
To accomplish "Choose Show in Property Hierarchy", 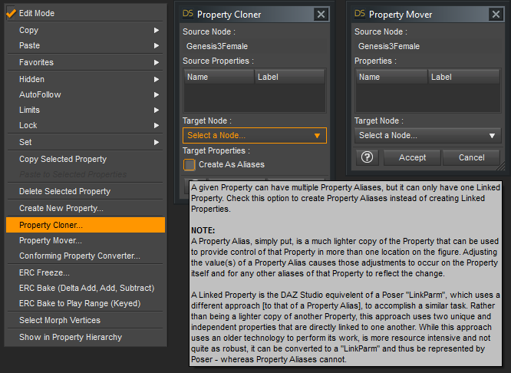I will coord(71,337).
